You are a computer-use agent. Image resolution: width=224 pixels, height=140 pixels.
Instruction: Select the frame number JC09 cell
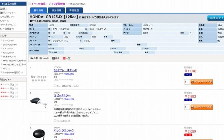[148, 25]
